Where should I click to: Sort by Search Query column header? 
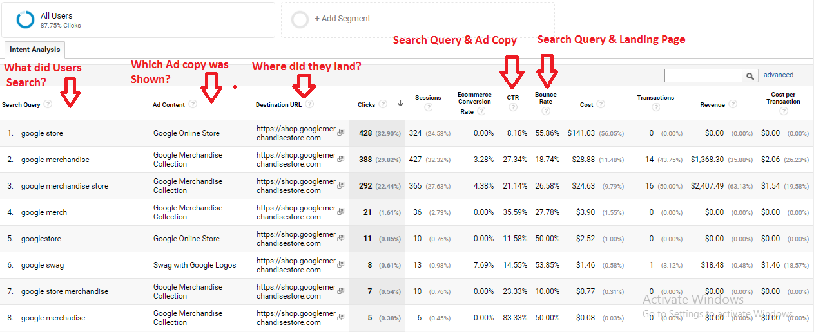point(21,104)
